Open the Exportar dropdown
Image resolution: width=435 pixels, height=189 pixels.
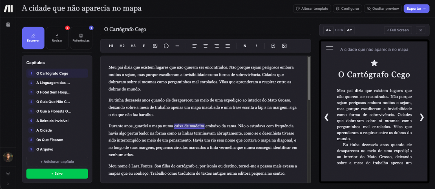(x=416, y=8)
